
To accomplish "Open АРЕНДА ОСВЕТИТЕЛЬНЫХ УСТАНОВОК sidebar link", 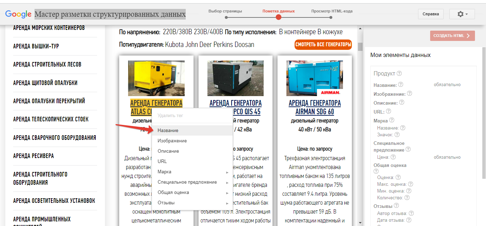I will pos(54,201).
